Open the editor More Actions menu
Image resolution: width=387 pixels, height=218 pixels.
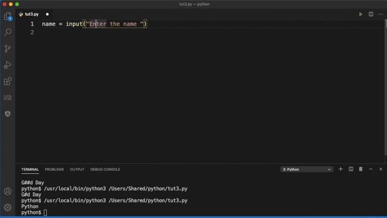pyautogui.click(x=381, y=15)
